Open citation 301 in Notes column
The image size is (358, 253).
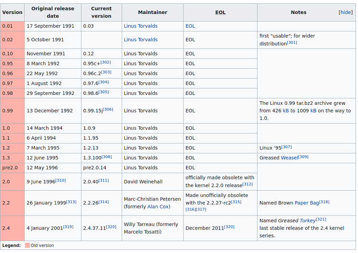292,42
